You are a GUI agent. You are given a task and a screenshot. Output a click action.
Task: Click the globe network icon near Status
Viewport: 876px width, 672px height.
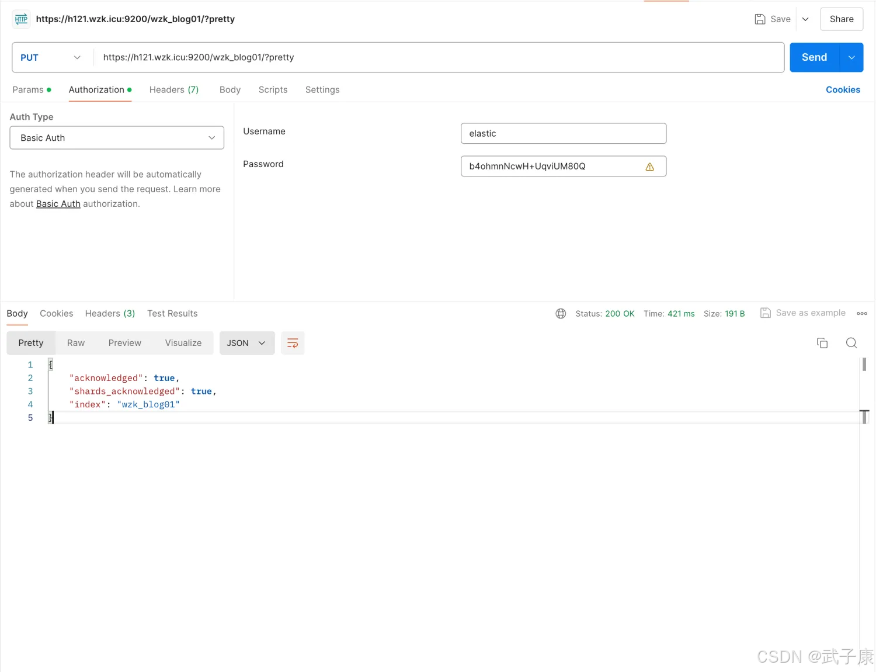(x=561, y=314)
